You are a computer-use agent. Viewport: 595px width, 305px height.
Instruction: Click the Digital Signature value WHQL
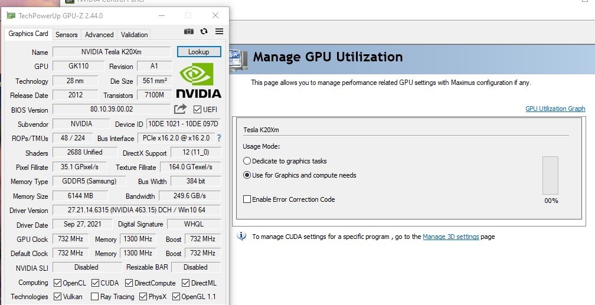(194, 224)
